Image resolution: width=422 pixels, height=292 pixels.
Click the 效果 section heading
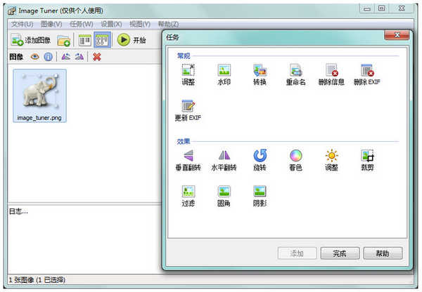click(184, 141)
